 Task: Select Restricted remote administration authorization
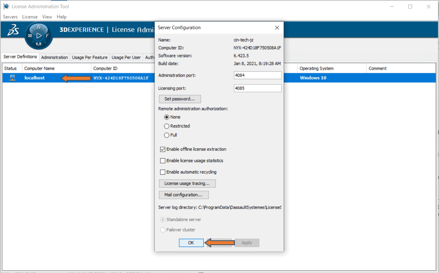[167, 126]
